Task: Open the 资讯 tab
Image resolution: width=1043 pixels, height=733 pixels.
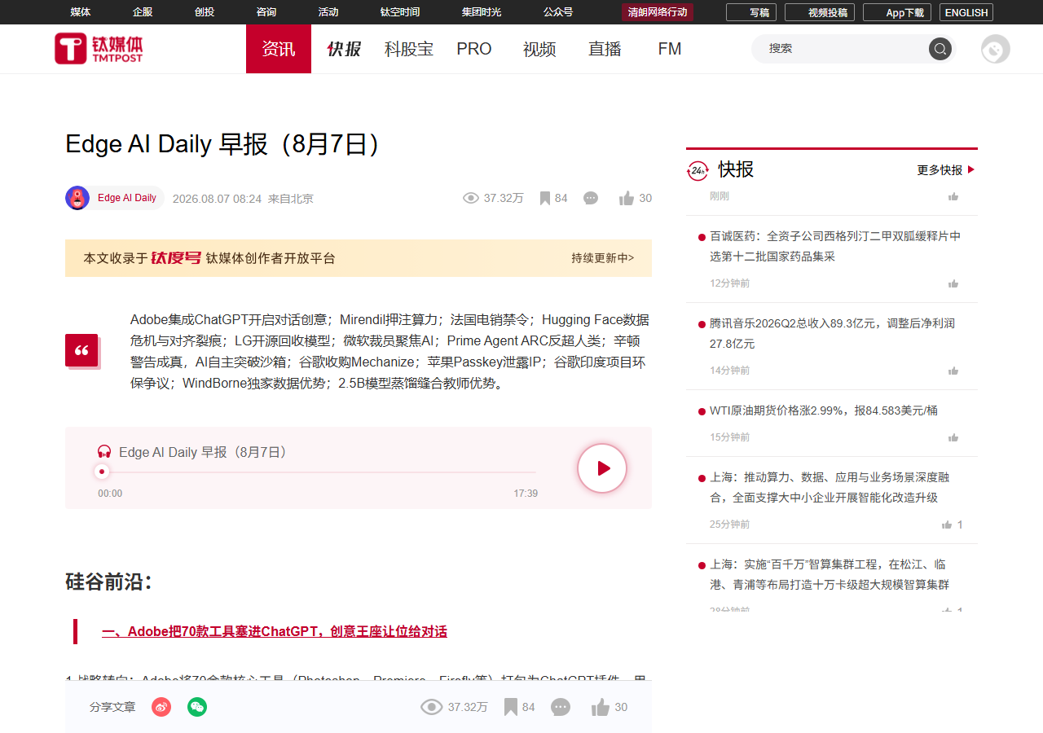Action: click(279, 49)
